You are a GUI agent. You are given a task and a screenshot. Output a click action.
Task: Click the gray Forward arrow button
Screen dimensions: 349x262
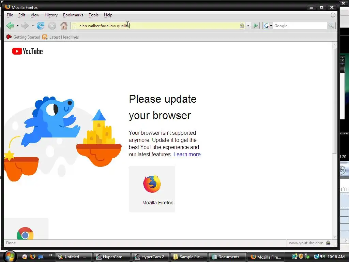pyautogui.click(x=25, y=26)
